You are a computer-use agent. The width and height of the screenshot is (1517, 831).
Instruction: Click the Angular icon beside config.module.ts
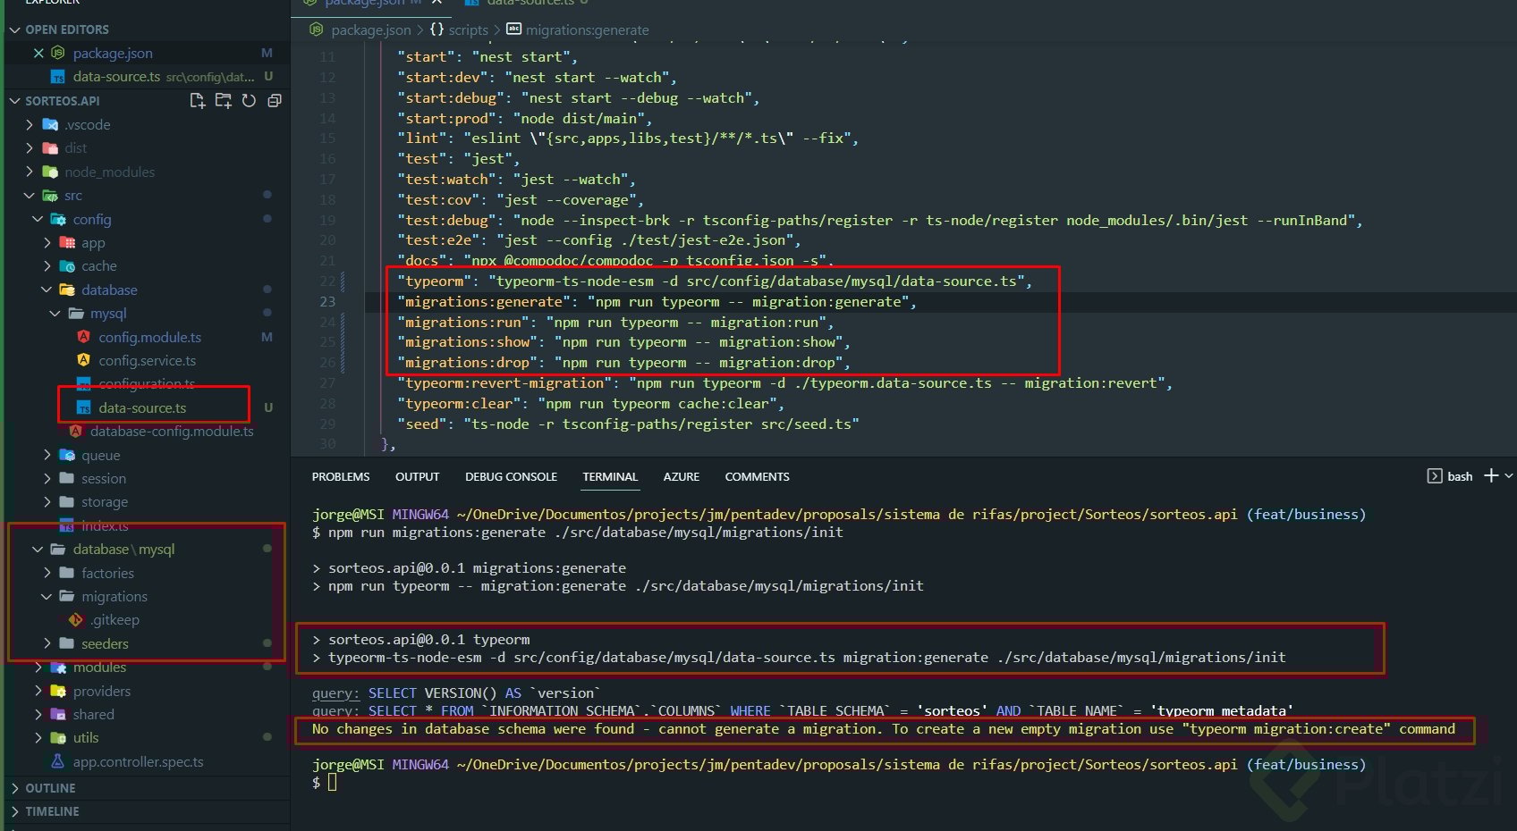(83, 337)
